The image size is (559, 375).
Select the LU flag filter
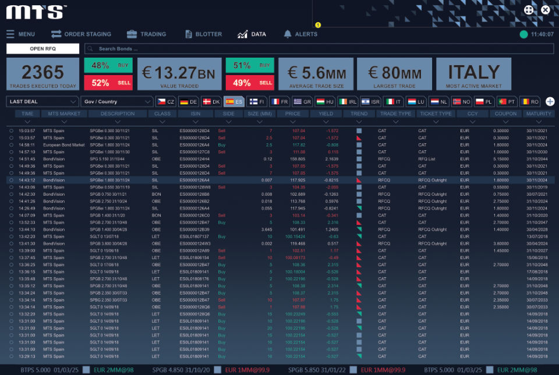point(416,101)
